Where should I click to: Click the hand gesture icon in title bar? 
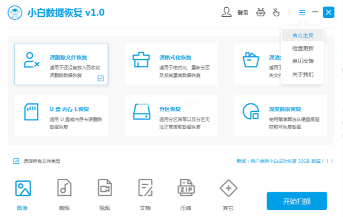[x=278, y=12]
